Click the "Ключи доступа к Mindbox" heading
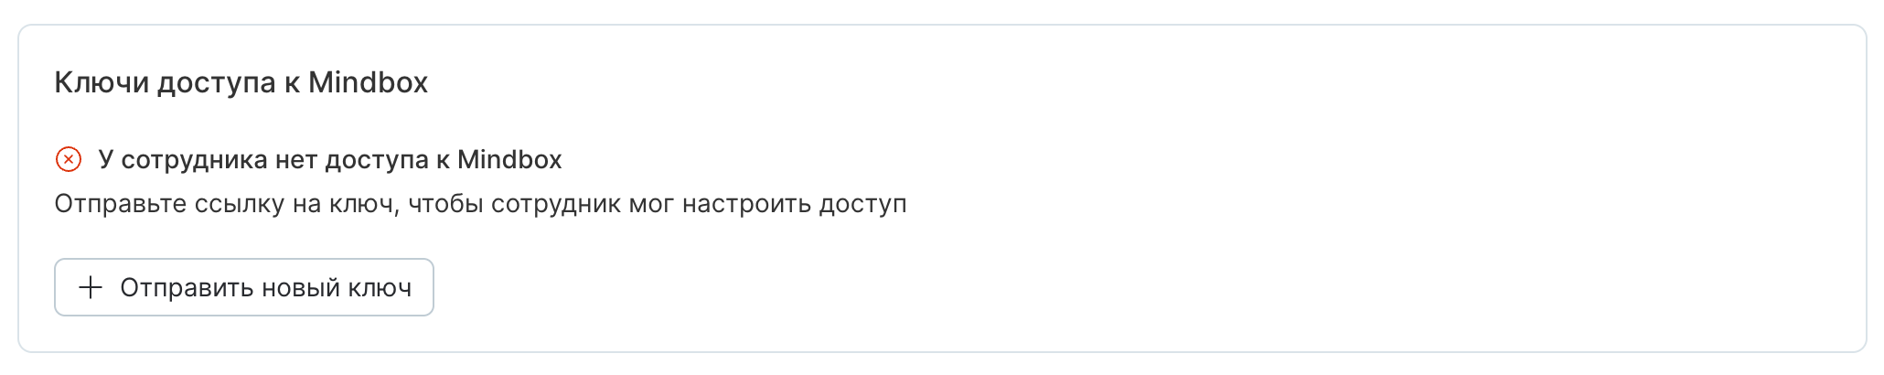This screenshot has width=1884, height=375. point(241,82)
